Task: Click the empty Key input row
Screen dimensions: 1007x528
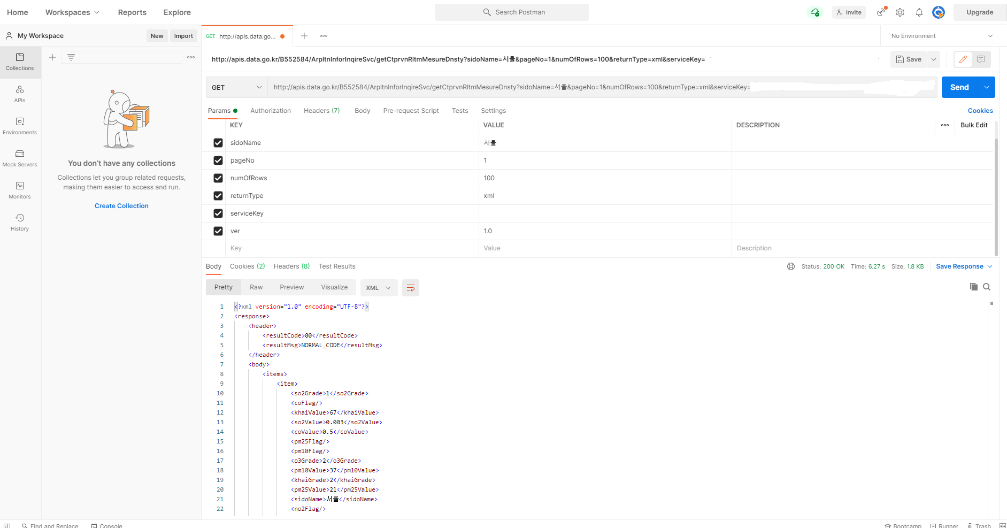Action: click(351, 248)
